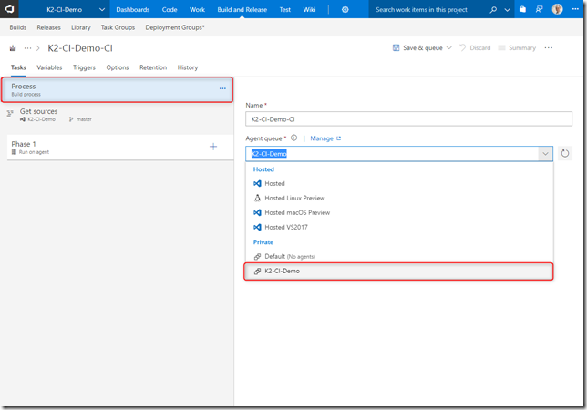Open the Work hub
The height and width of the screenshot is (410, 587).
197,10
